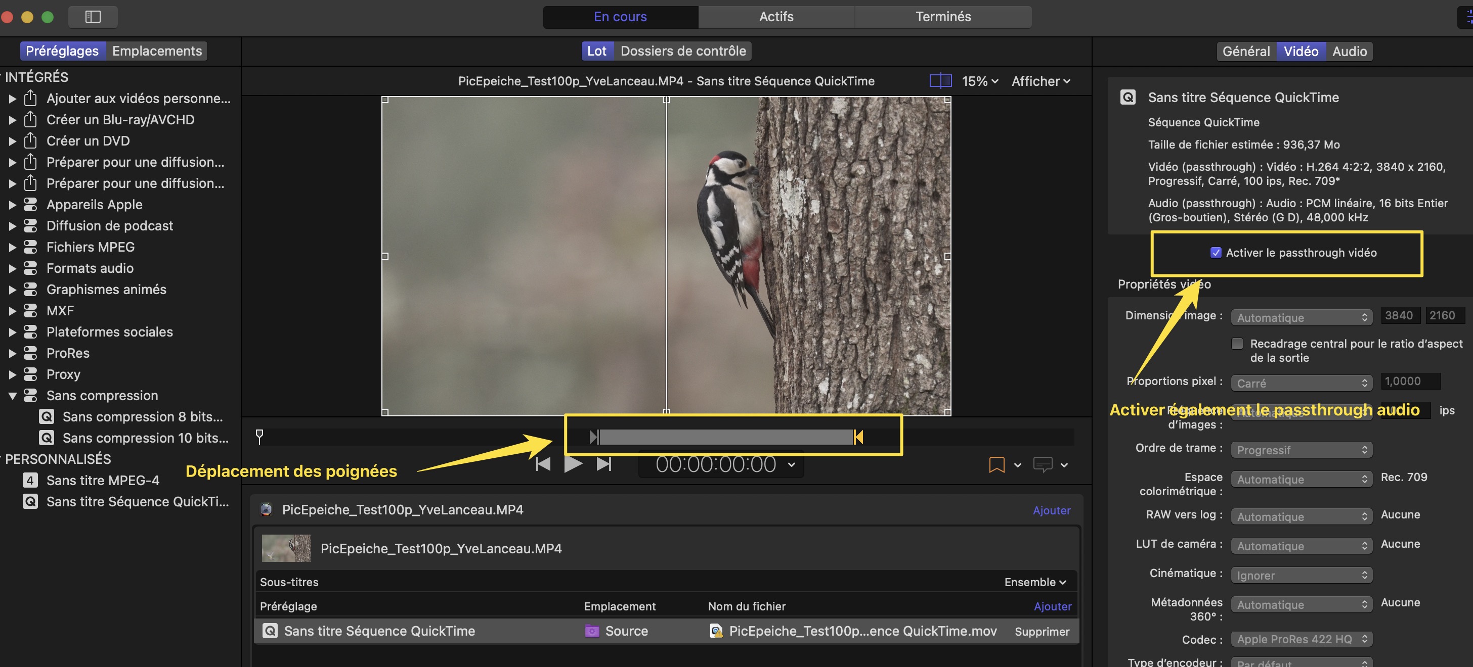Click Supprimer on the QuickTime output row
The width and height of the screenshot is (1473, 667).
pyautogui.click(x=1042, y=632)
